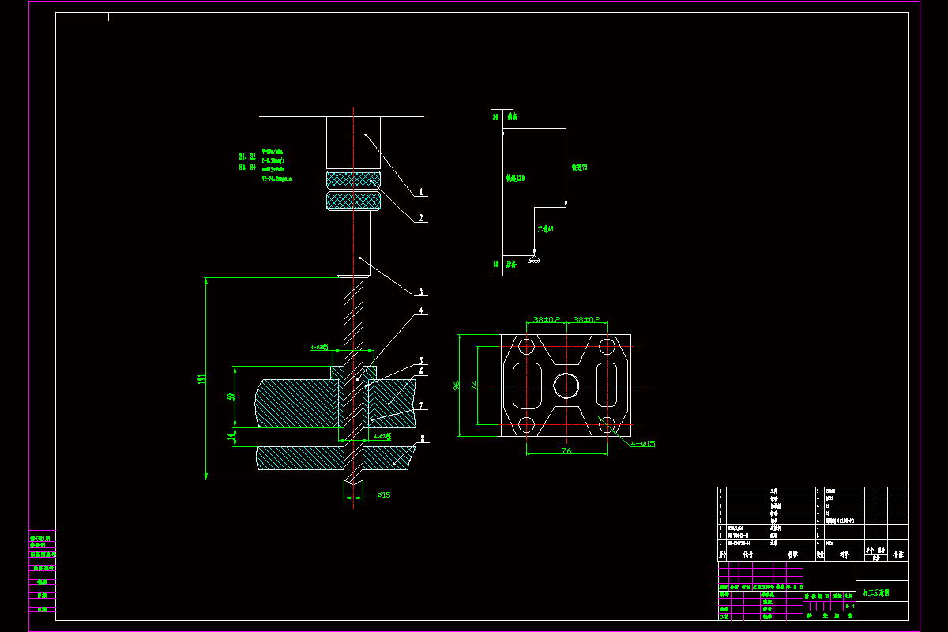
Task: Click the 加工示意图 drawing title
Action: (875, 592)
